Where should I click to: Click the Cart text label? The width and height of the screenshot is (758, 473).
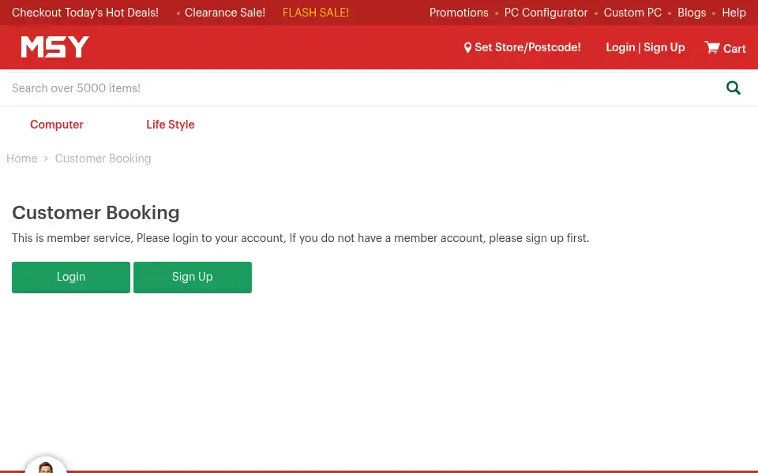pyautogui.click(x=734, y=49)
